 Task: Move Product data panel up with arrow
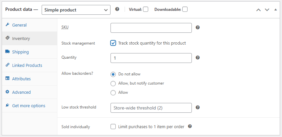(x=258, y=10)
